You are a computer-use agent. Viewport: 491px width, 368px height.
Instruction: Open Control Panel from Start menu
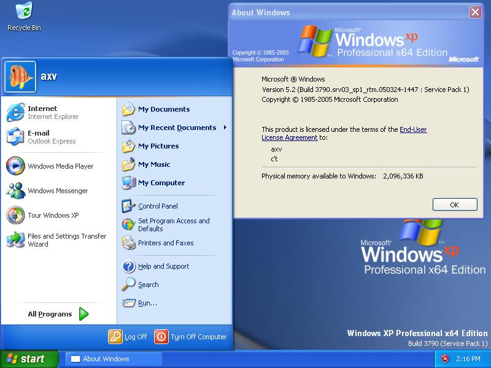(158, 206)
